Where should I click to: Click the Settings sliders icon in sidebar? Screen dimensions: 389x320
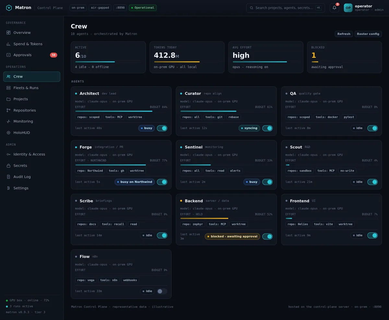(8, 188)
